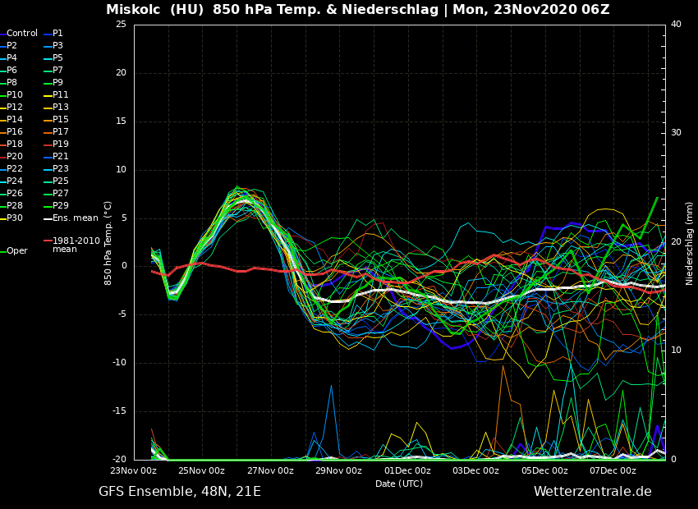
Task: Click the Ens. mean legend label
Action: coord(75,218)
